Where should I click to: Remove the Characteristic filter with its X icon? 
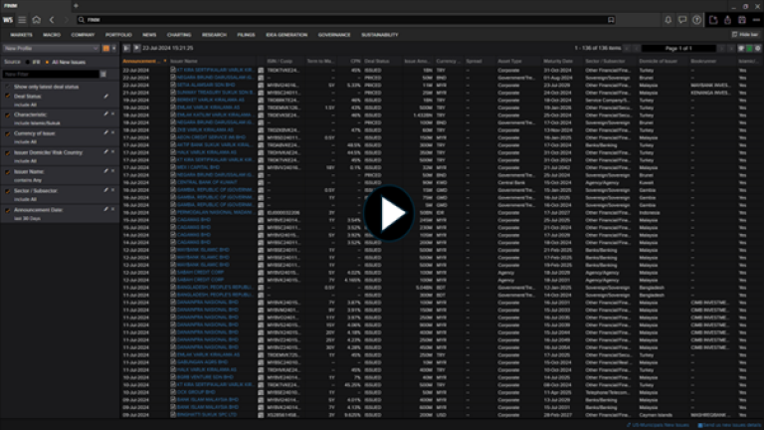click(112, 115)
